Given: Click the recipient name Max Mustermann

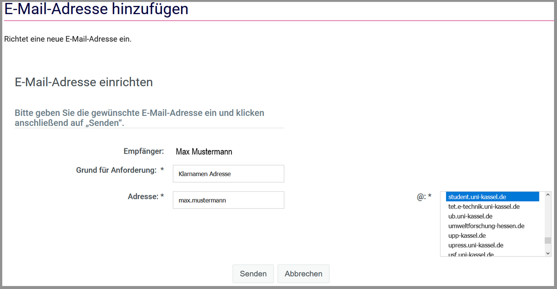Looking at the screenshot, I should pyautogui.click(x=204, y=152).
